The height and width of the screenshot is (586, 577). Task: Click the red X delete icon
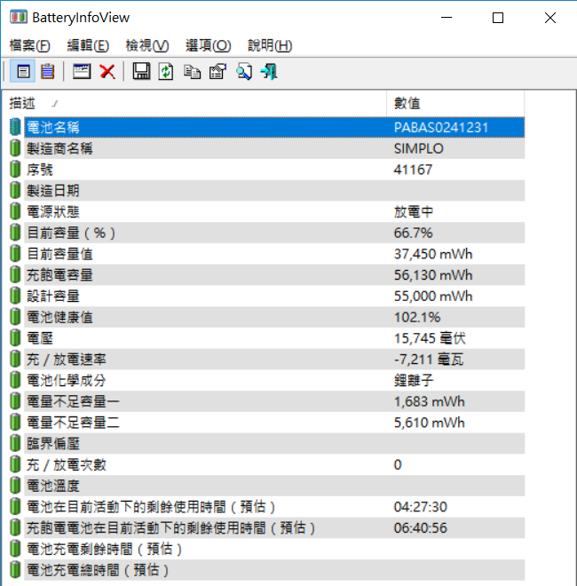click(x=107, y=71)
